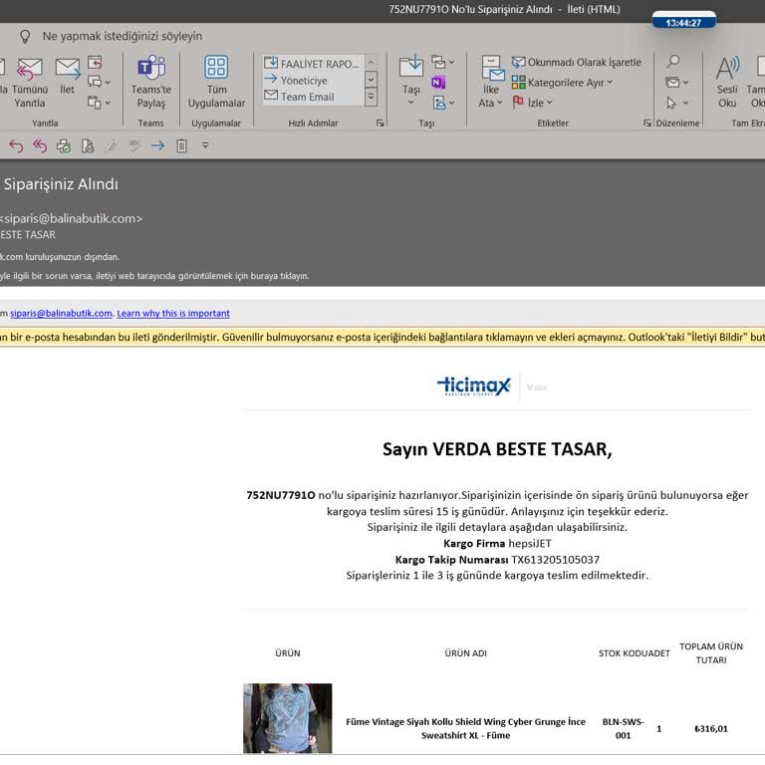Viewport: 765px width, 765px height.
Task: Expand the instant message reply dropdown
Action: [108, 83]
